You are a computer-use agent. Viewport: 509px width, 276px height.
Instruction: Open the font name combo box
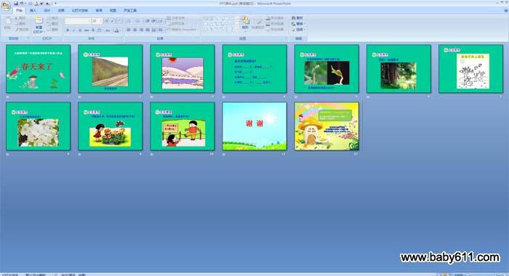pyautogui.click(x=78, y=21)
